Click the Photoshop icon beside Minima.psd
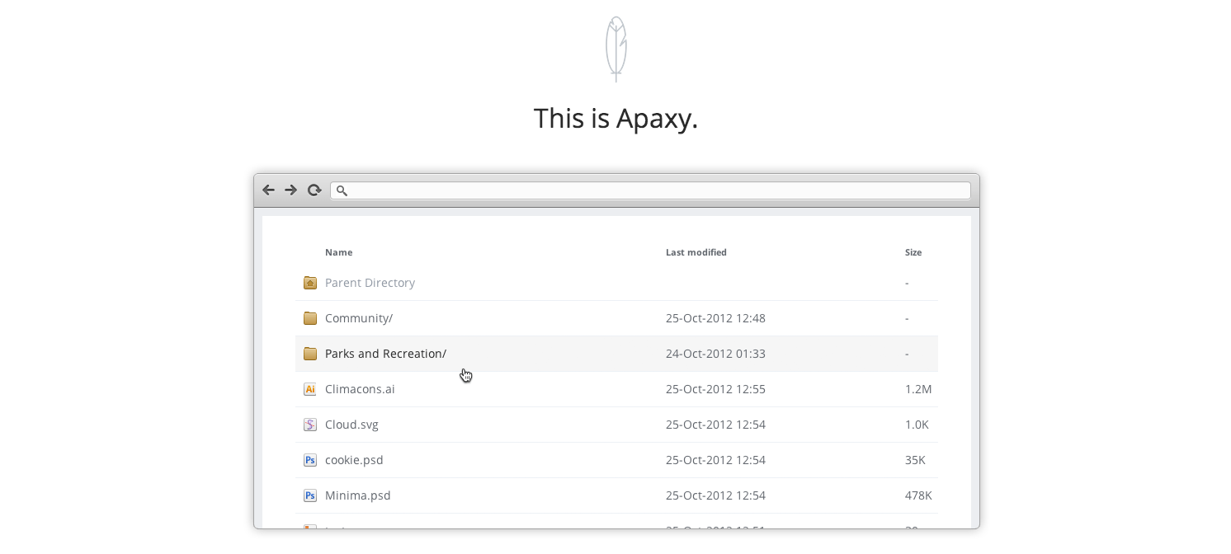The height and width of the screenshot is (554, 1231). point(309,495)
